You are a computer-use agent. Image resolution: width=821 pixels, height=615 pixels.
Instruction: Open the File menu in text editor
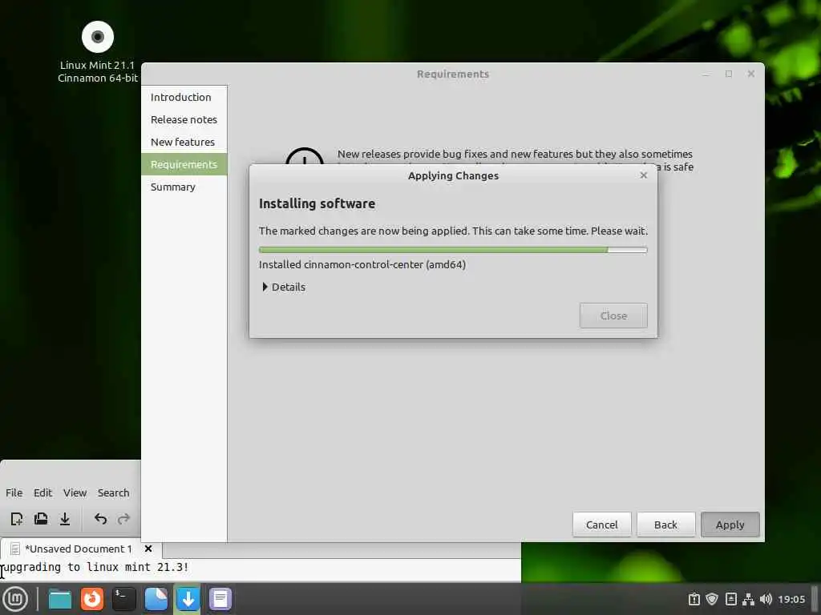pos(14,492)
